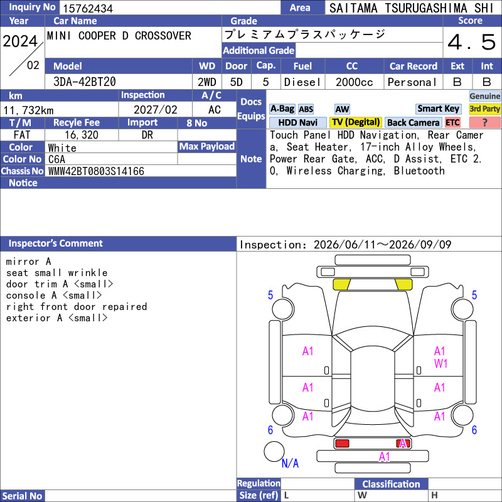Select the HDD Navi badge
Image resolution: width=502 pixels, height=502 pixels.
point(297,122)
